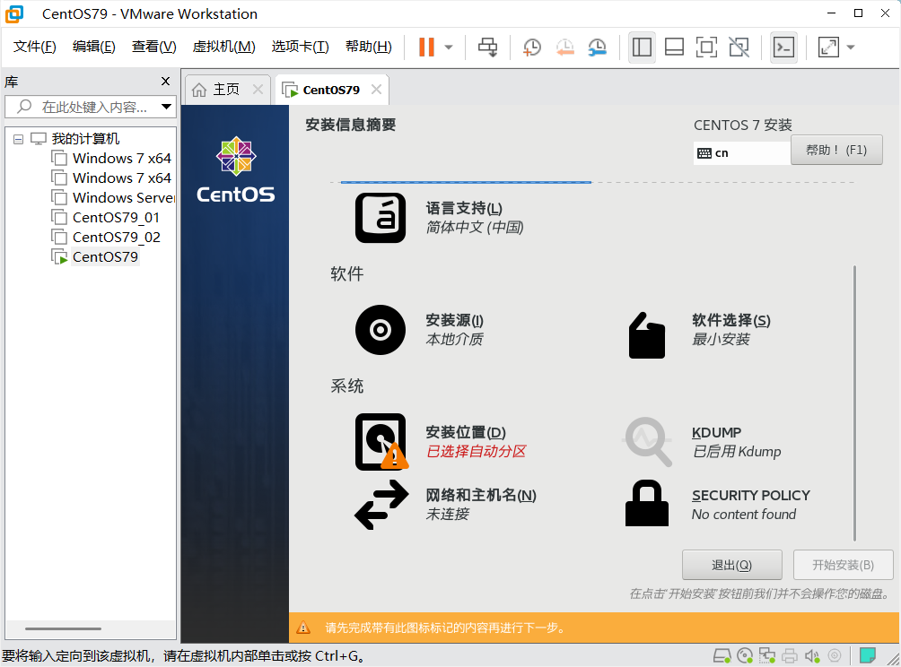Toggle the thumbnail bar view icon
Image resolution: width=901 pixels, height=667 pixels.
click(674, 48)
